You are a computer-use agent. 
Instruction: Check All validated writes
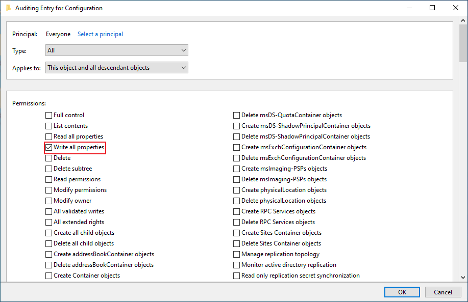[x=48, y=211]
